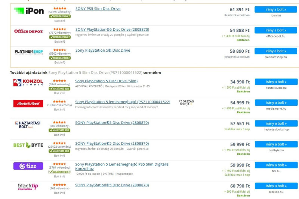Click the 50296 vélemény review count
The height and width of the screenshot is (199, 299).
click(x=60, y=12)
